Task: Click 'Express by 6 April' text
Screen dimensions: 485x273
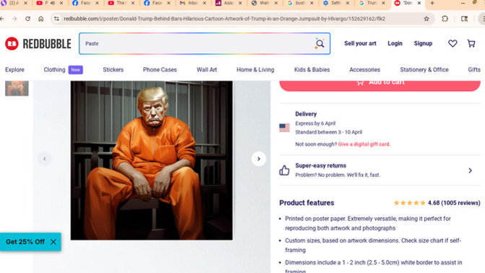Action: click(x=315, y=123)
